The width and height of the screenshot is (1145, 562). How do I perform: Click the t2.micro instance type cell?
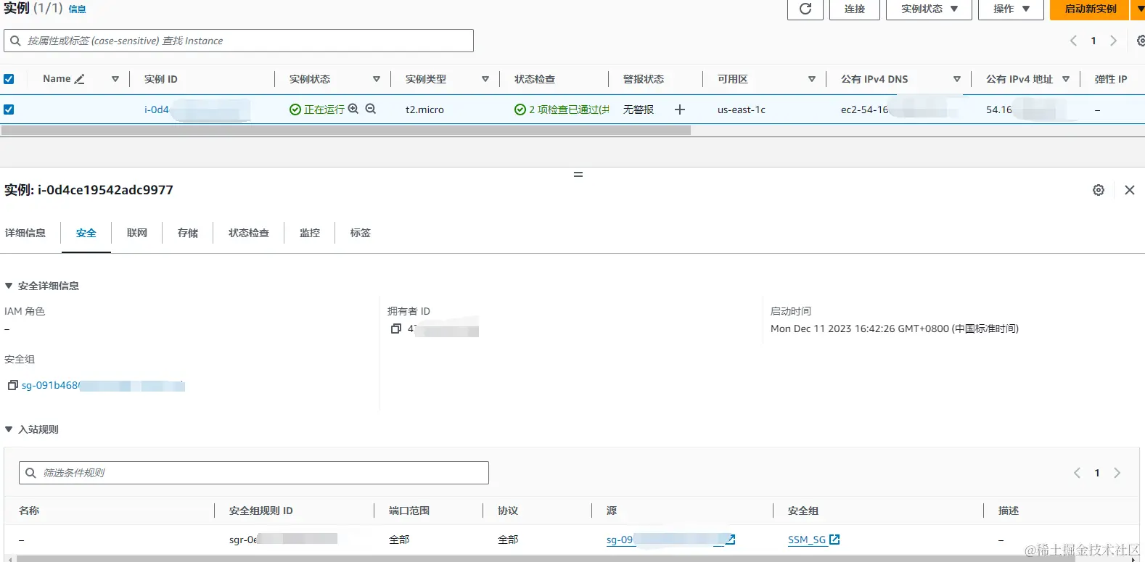tap(424, 109)
